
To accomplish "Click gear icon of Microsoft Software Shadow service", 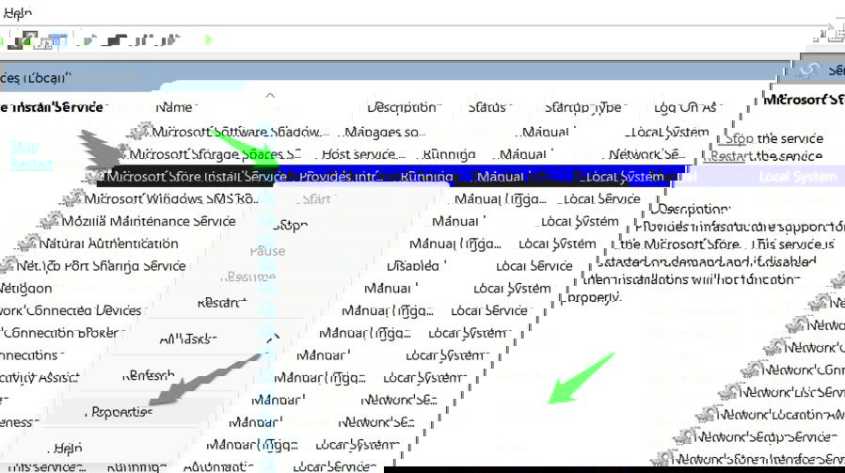I will tap(141, 131).
